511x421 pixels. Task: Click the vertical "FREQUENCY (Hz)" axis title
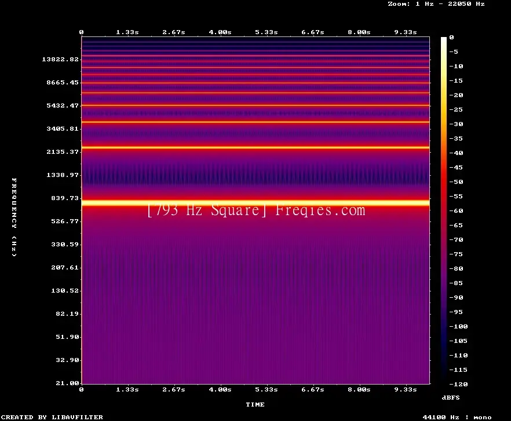(x=14, y=217)
